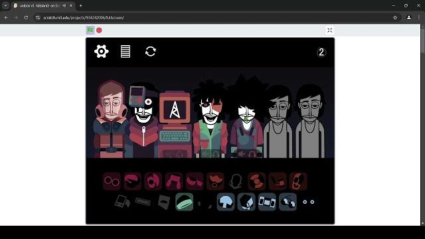Select the blue cassette goggles sound icon

pyautogui.click(x=267, y=202)
